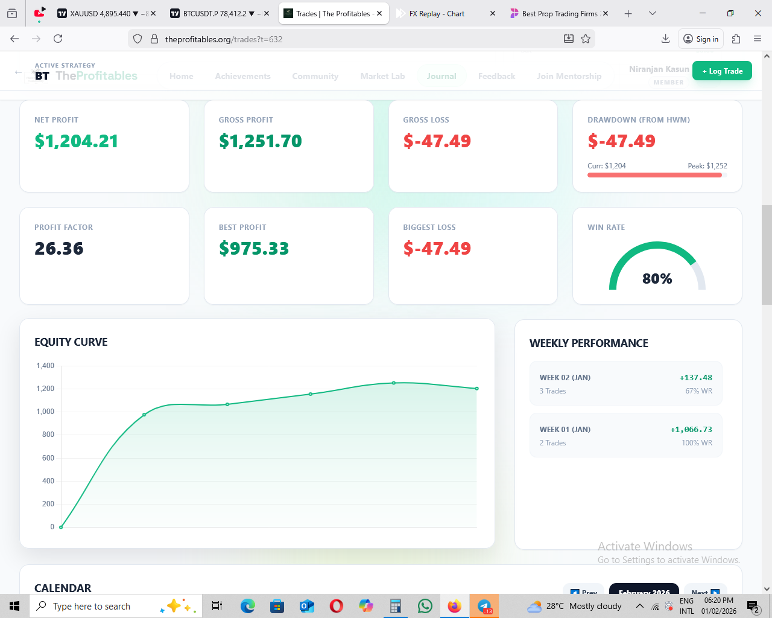Launch WhatsApp from the taskbar
772x618 pixels.
[425, 606]
